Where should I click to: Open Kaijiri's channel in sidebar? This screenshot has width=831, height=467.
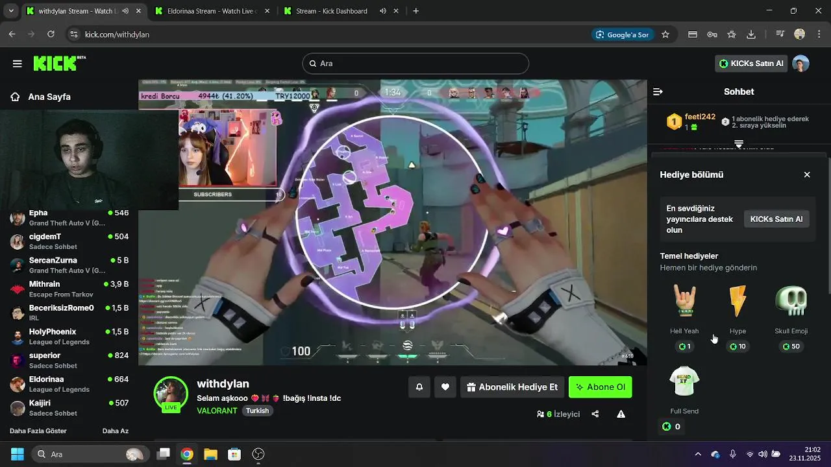click(69, 407)
